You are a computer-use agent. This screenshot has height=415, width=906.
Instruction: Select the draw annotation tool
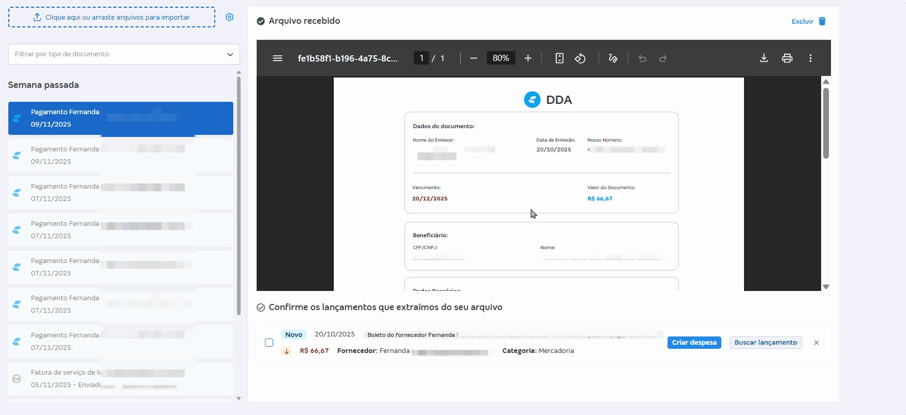pyautogui.click(x=613, y=58)
